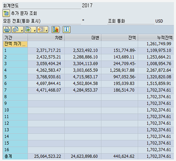
Task: Select the 누적잔액 column header
Action: point(156,38)
